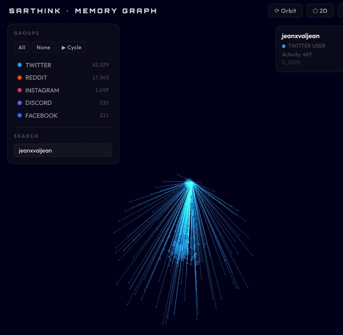This screenshot has height=335, width=343.
Task: Start the Cycle groups playback
Action: (x=71, y=48)
